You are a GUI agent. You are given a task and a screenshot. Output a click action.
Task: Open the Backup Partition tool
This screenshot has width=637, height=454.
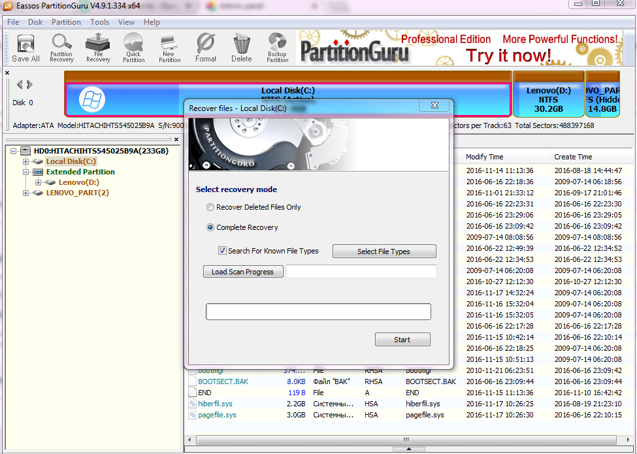278,48
